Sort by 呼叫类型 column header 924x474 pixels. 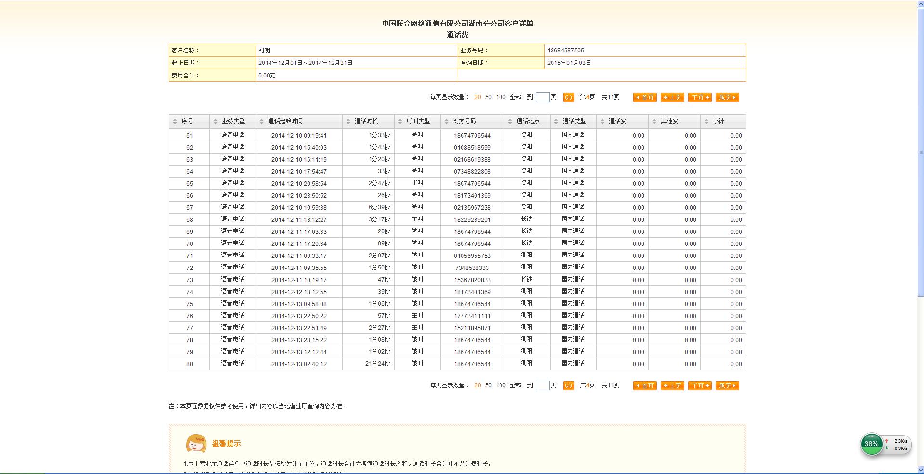(418, 121)
